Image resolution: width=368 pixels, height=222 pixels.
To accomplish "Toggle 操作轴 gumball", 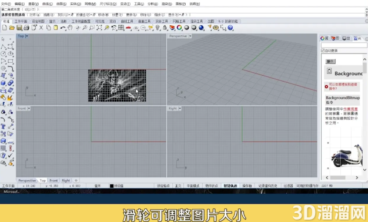I will [x=247, y=186].
